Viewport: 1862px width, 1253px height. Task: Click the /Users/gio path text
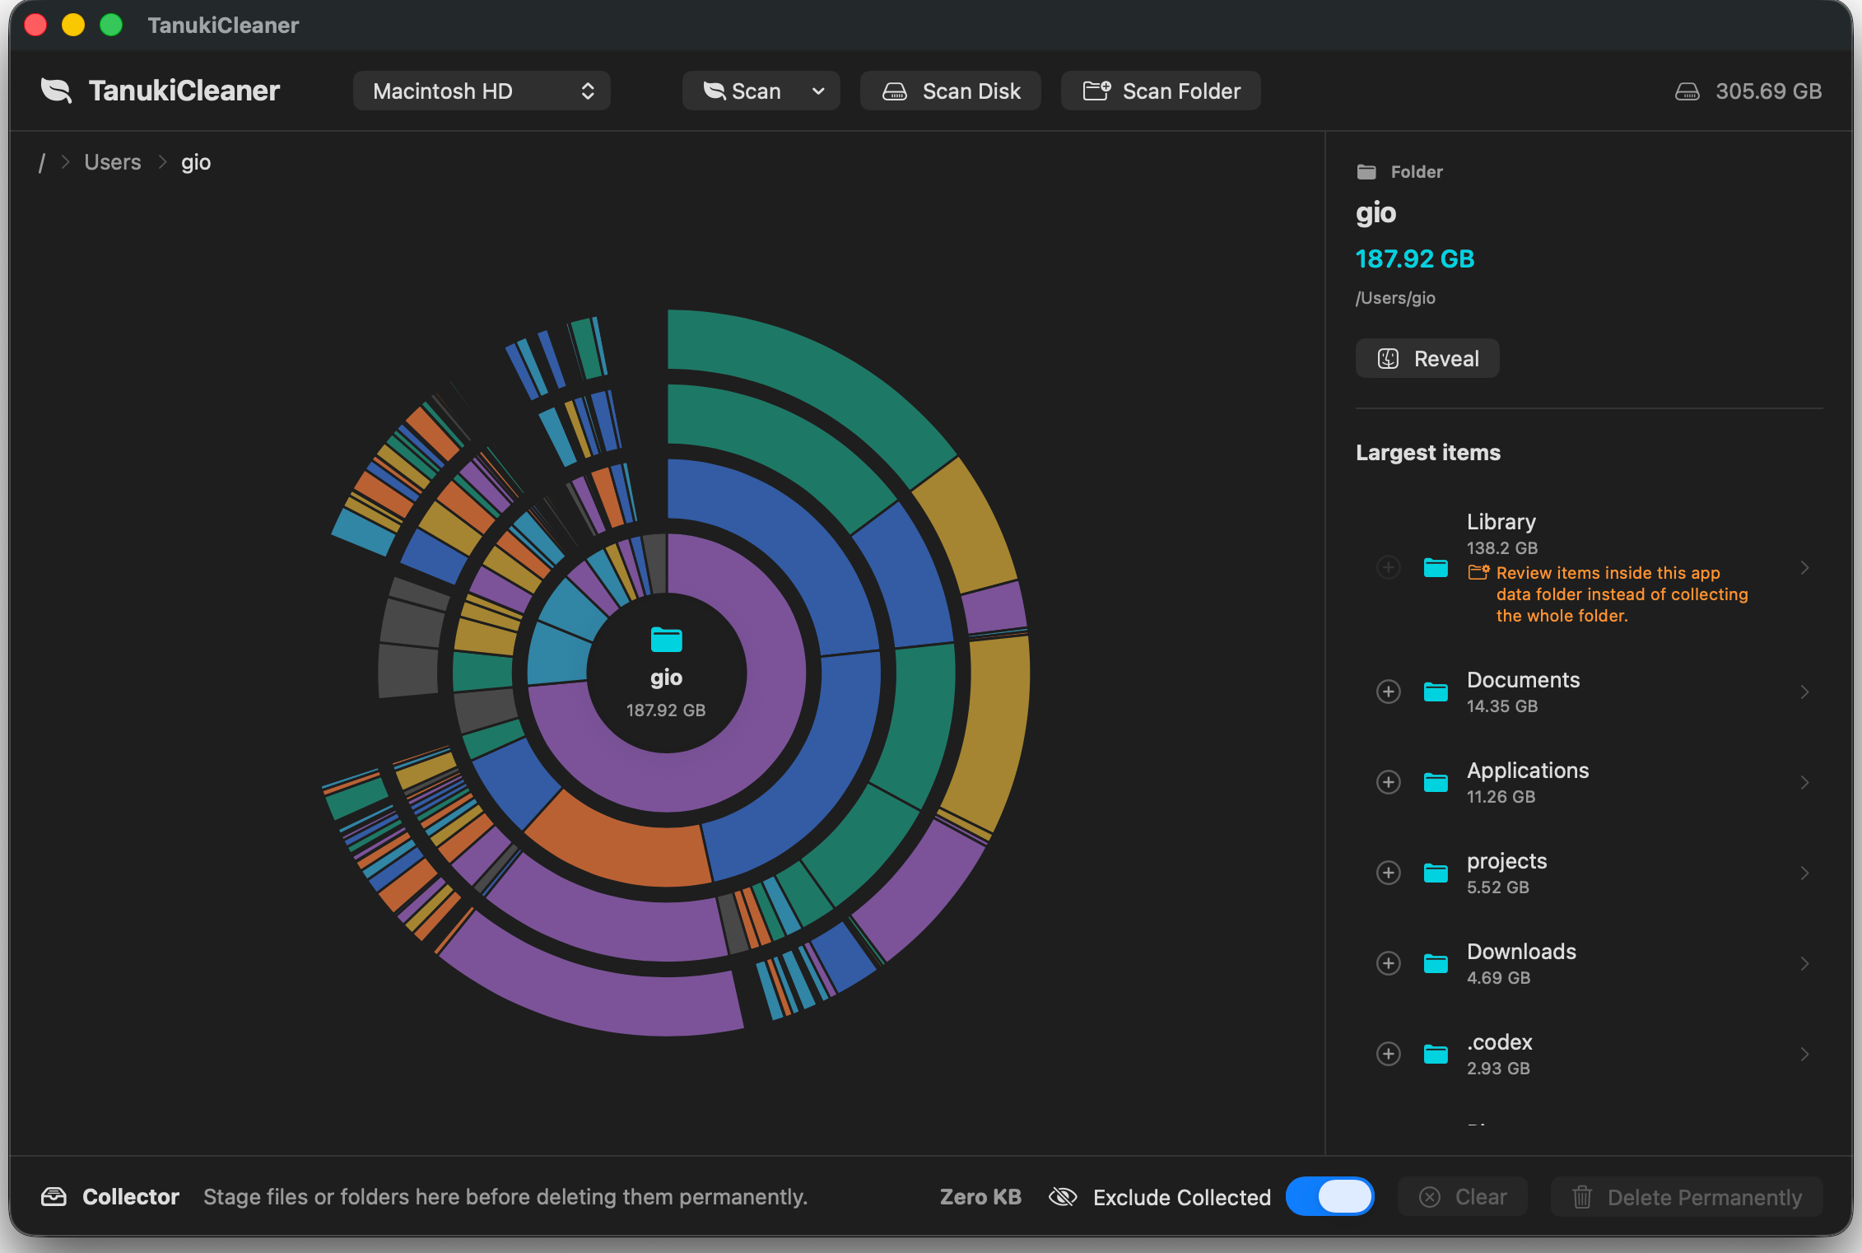[1395, 298]
